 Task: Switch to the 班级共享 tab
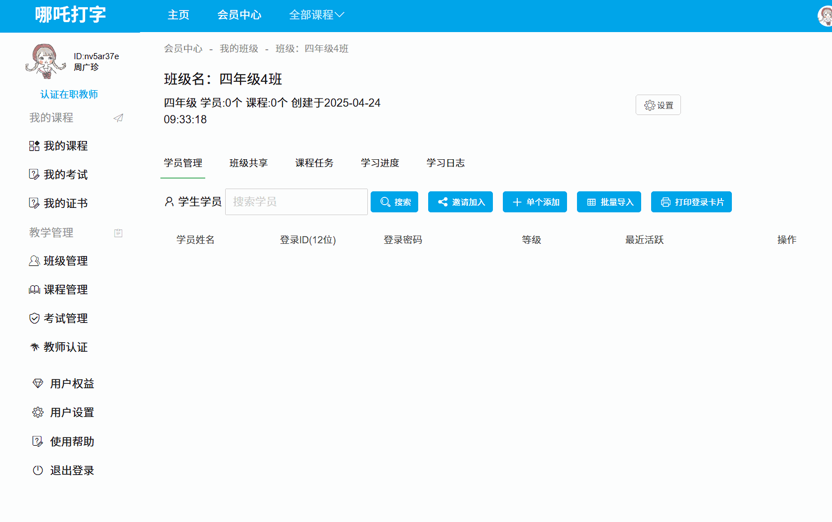click(x=248, y=163)
